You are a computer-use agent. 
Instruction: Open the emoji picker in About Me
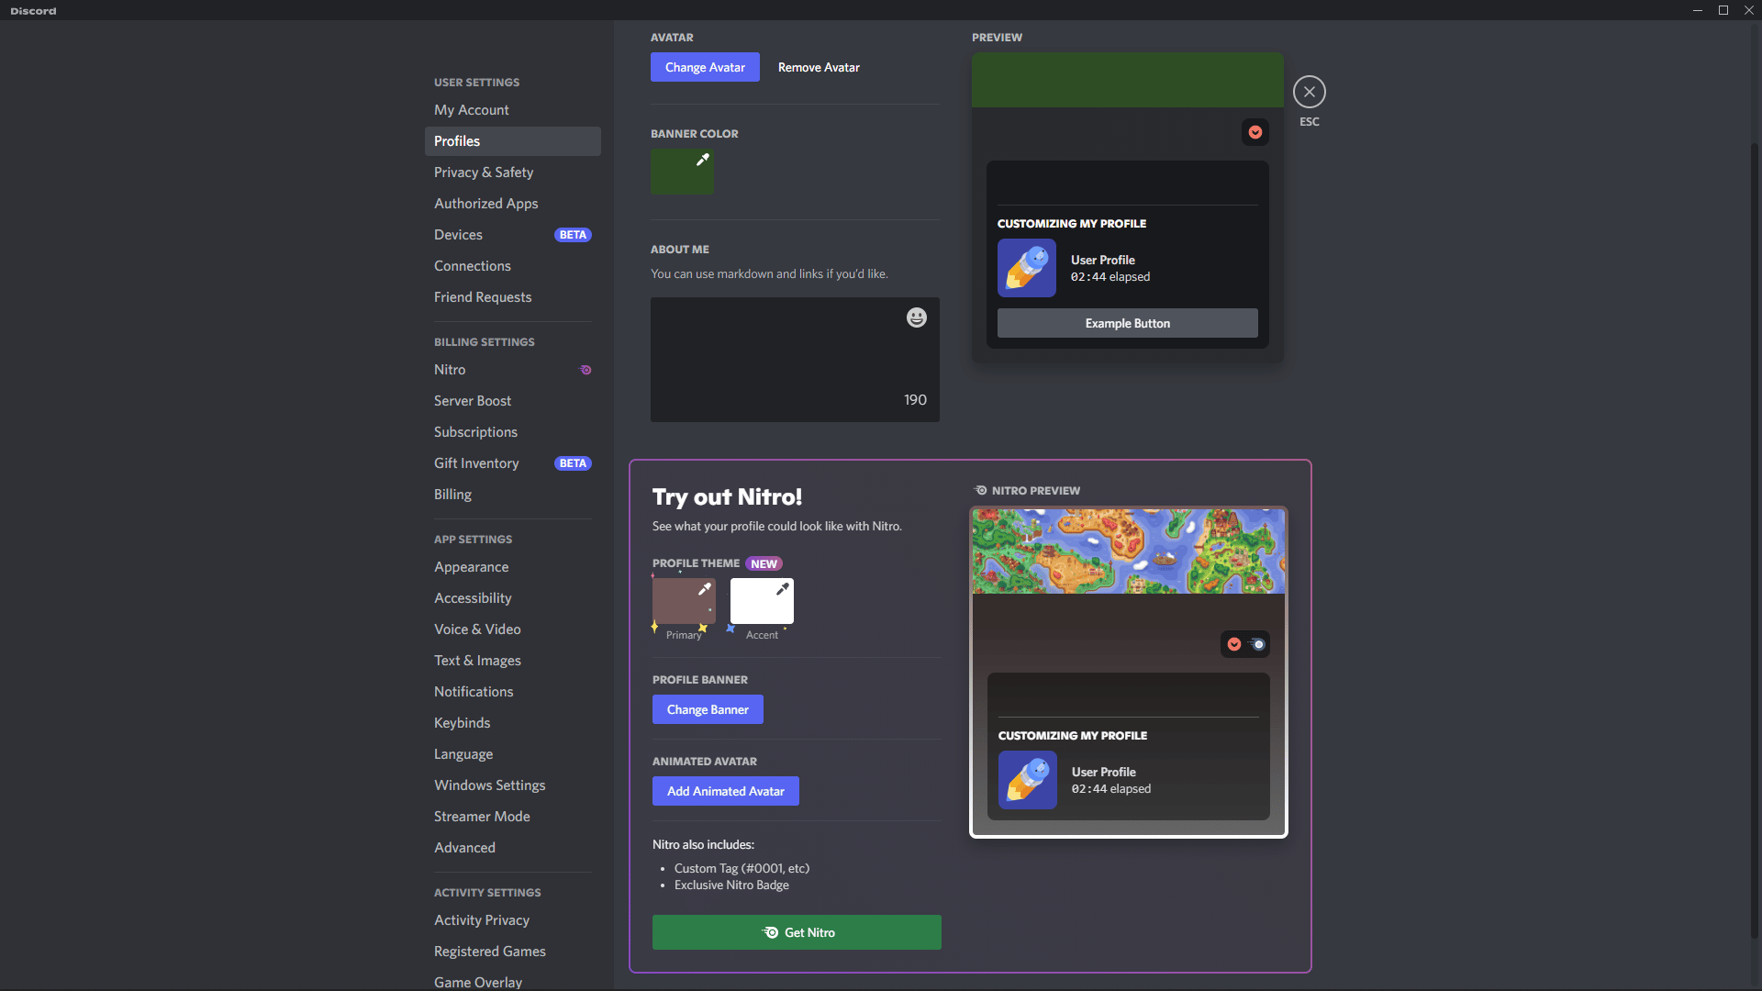tap(917, 317)
